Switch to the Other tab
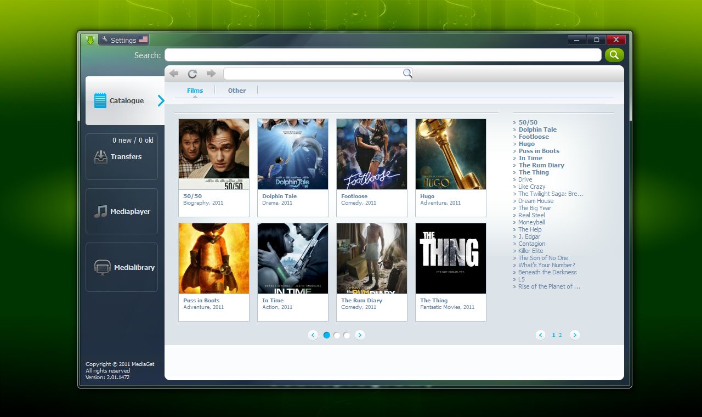 click(237, 91)
